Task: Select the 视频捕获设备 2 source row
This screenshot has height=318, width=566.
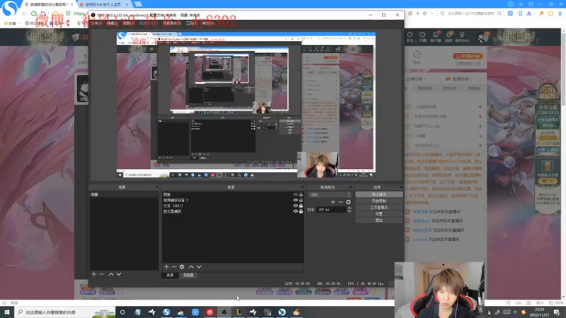Action: [233, 200]
